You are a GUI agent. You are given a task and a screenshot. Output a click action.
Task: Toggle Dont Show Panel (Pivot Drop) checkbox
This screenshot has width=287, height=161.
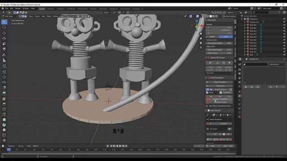[207, 106]
